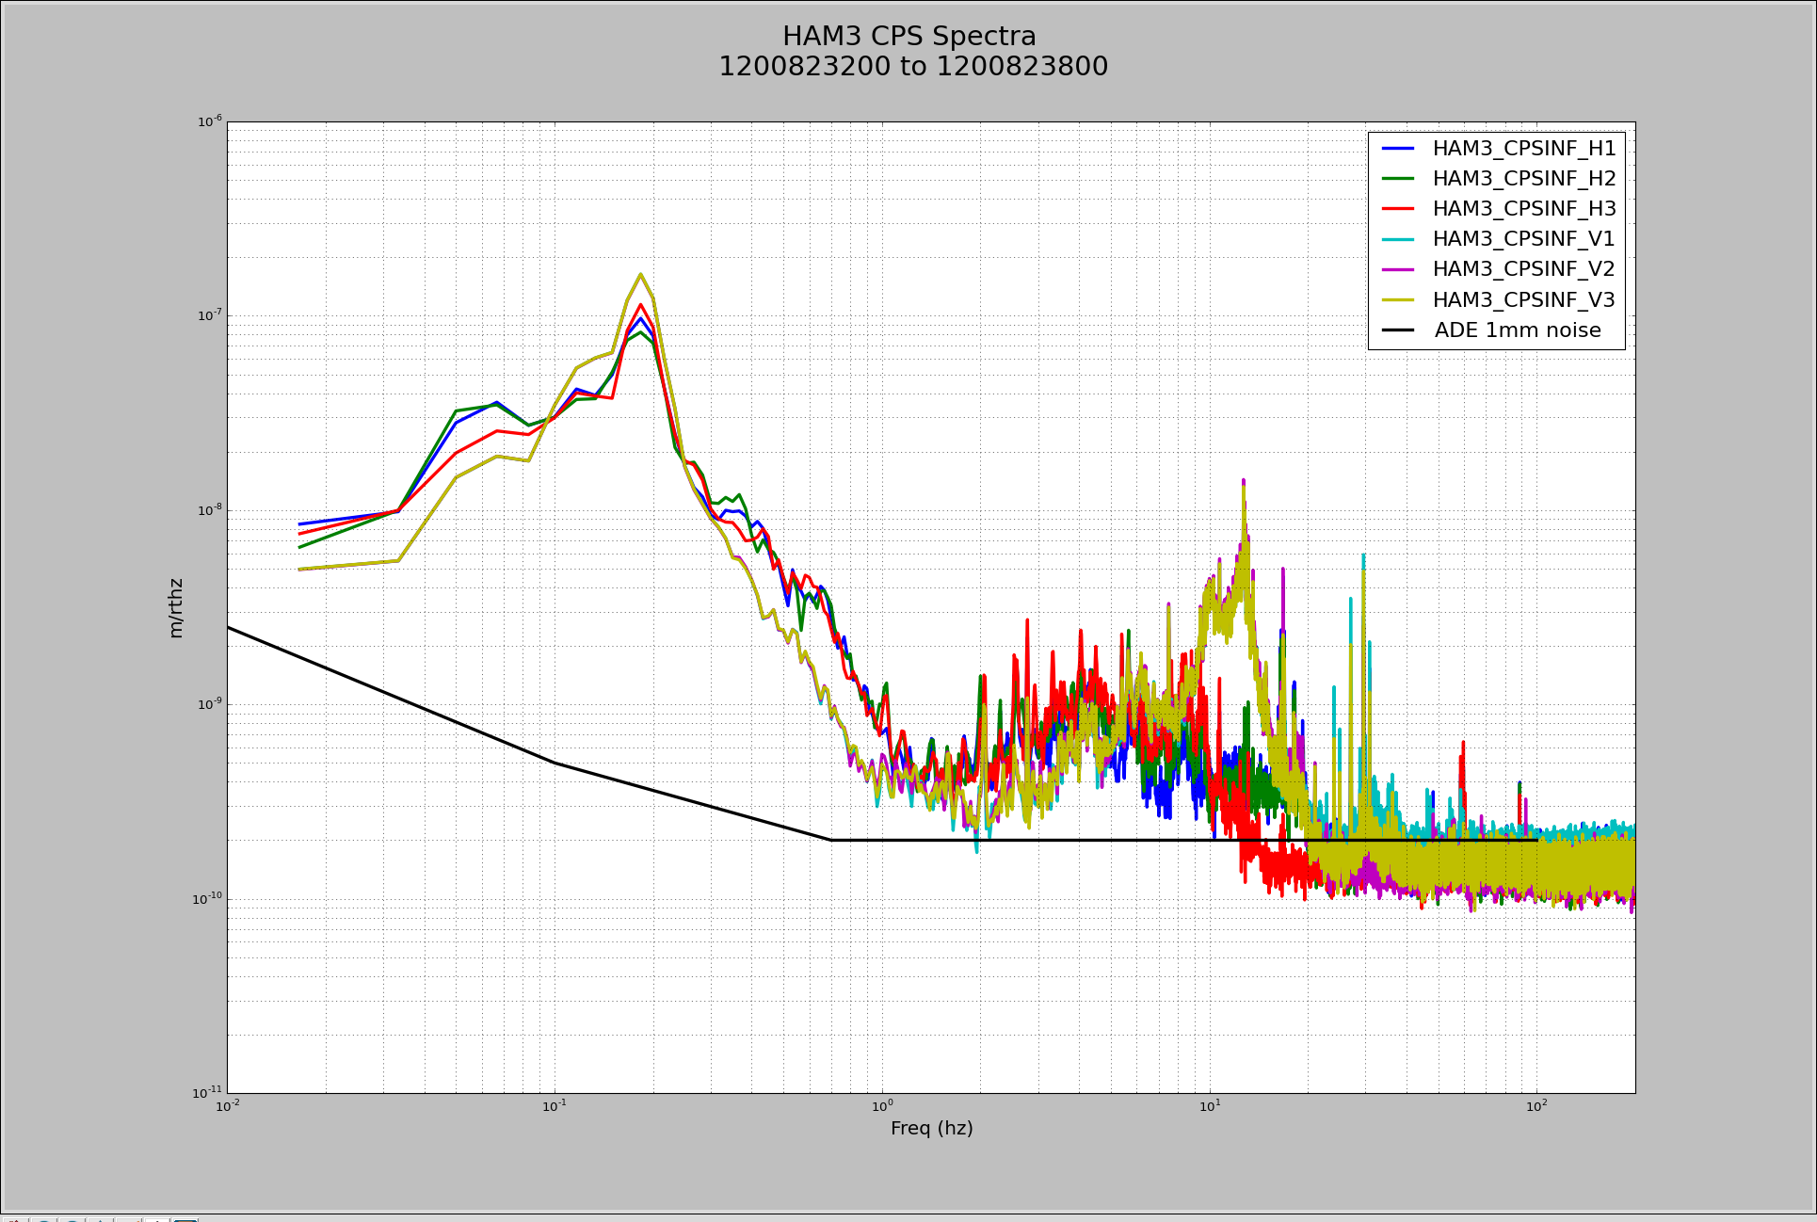Click the cyan V1 legend line sample

point(1398,239)
